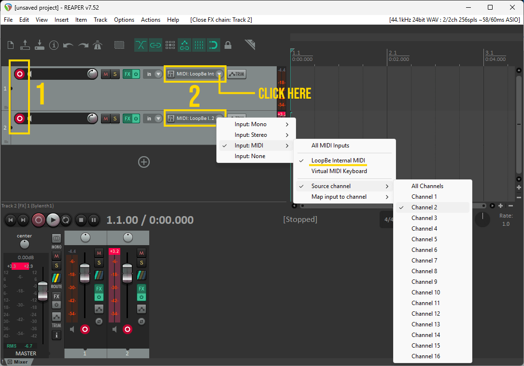Viewport: 524px width, 366px height.
Task: Toggle the toolbar lock icon
Action: (x=228, y=45)
